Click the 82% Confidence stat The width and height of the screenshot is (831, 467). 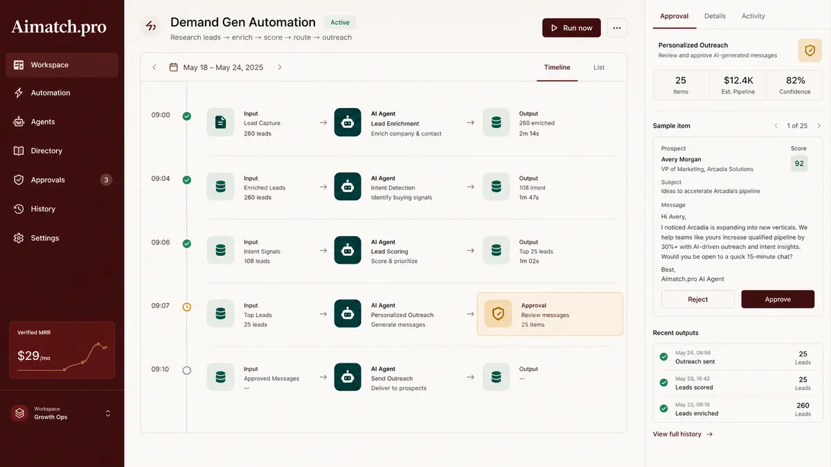pyautogui.click(x=795, y=85)
